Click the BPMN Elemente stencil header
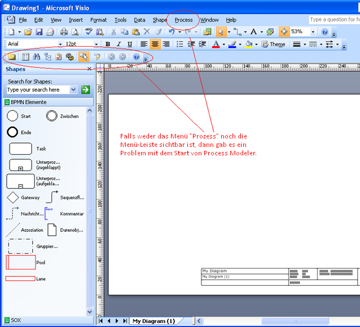Screen dimensions: 360x327 (49, 102)
